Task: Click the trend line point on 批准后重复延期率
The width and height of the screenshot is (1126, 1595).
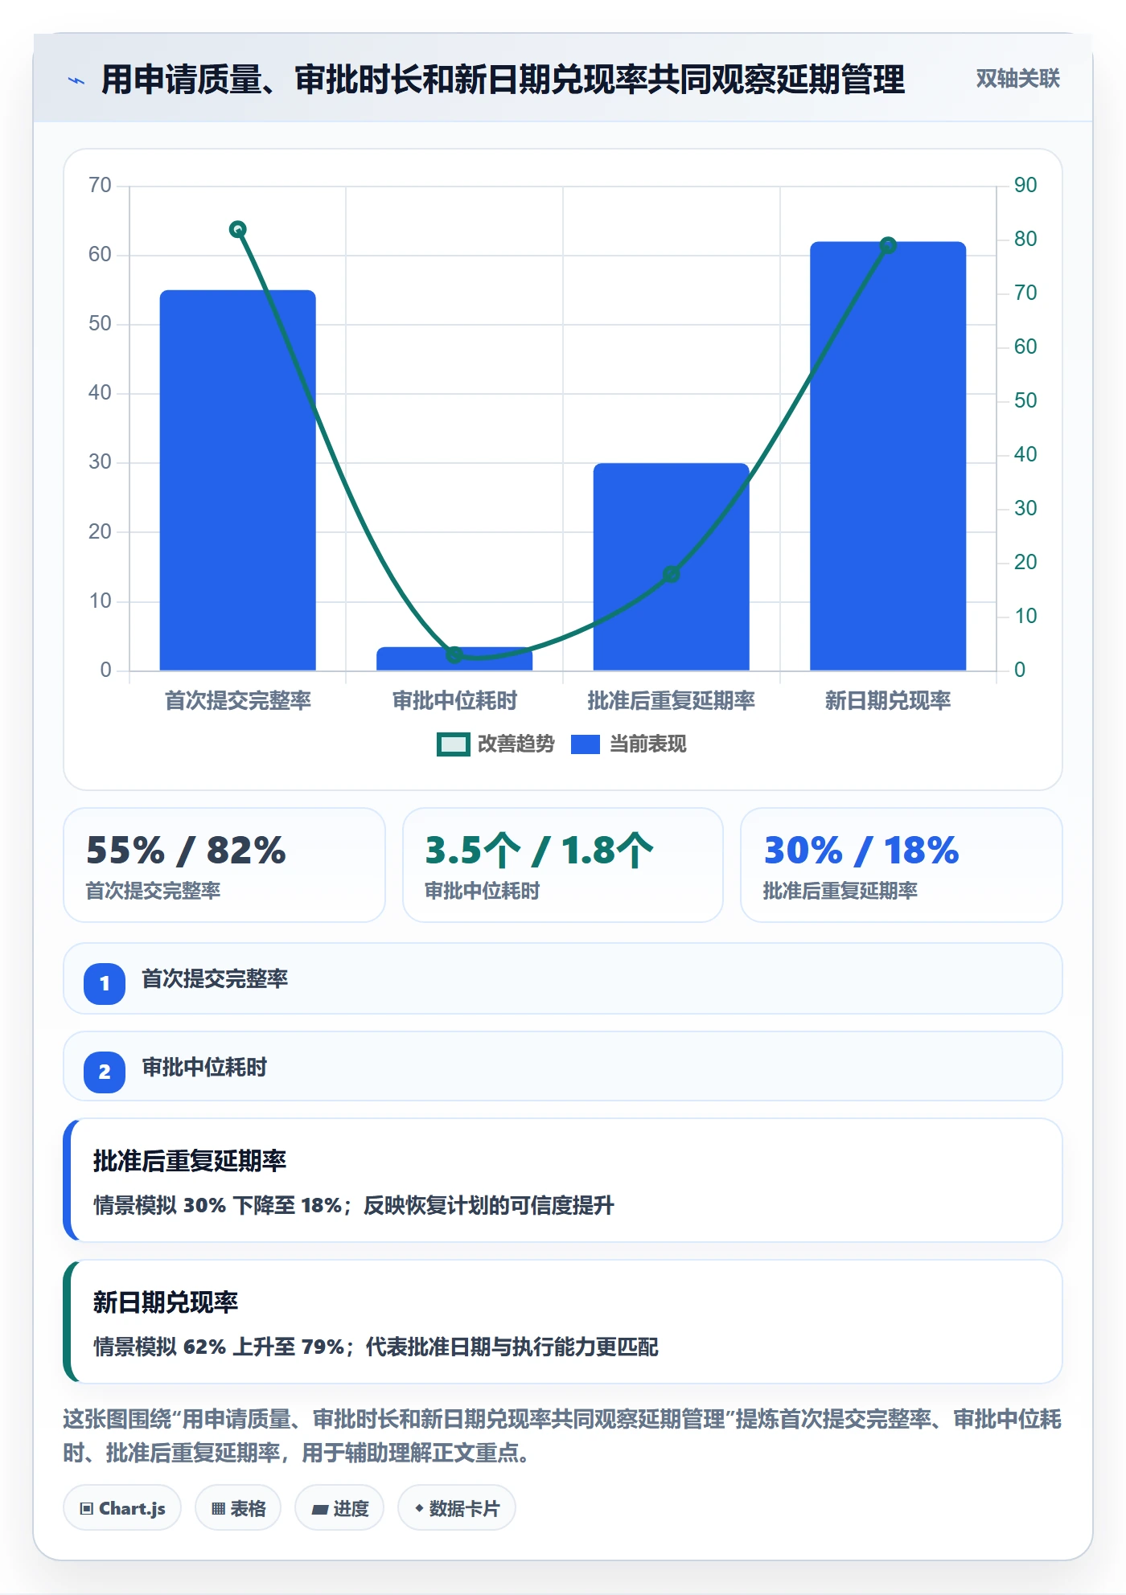Action: tap(671, 574)
